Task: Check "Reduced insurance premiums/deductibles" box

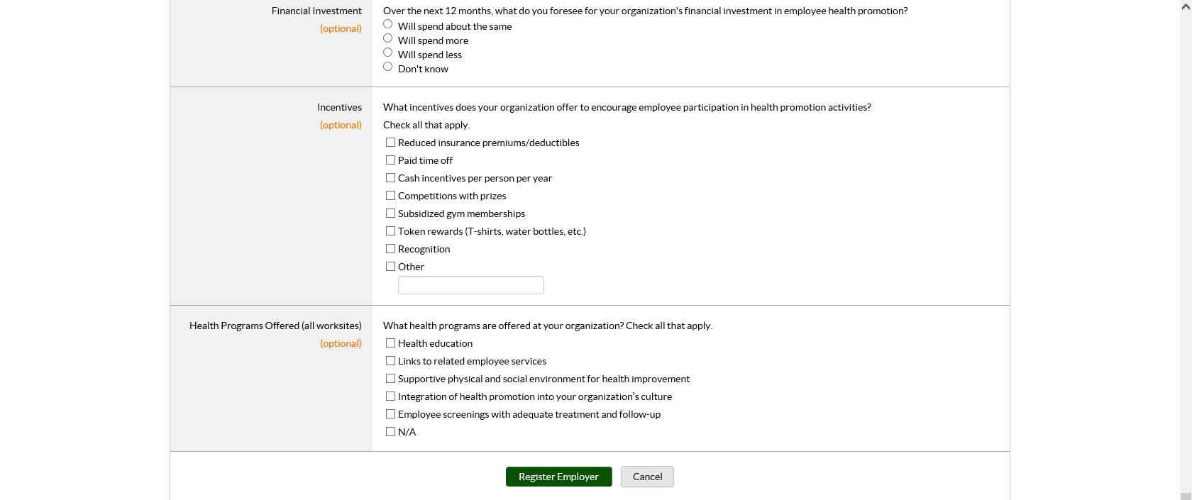Action: pos(390,143)
